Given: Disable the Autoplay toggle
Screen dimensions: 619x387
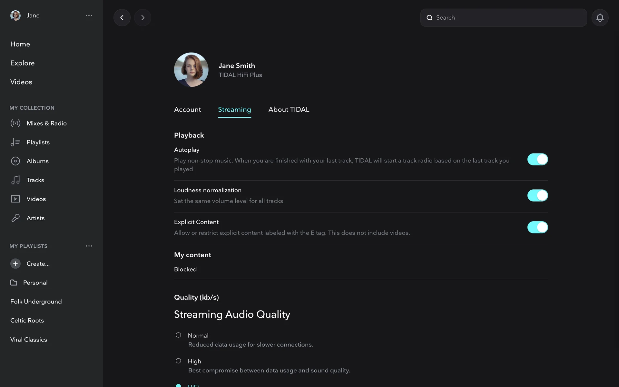Looking at the screenshot, I should (x=537, y=159).
